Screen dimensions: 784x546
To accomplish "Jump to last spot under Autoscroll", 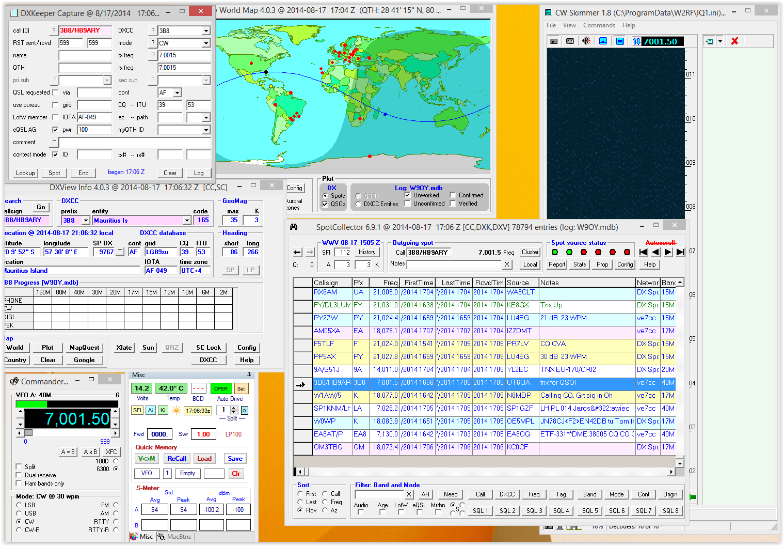I will pos(680,252).
